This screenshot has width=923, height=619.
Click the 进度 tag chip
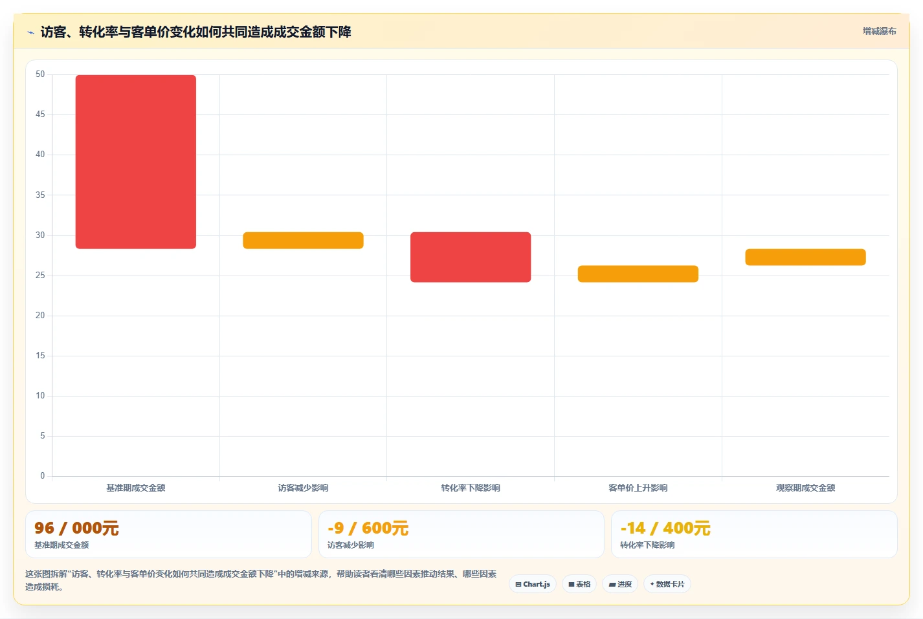coord(620,584)
